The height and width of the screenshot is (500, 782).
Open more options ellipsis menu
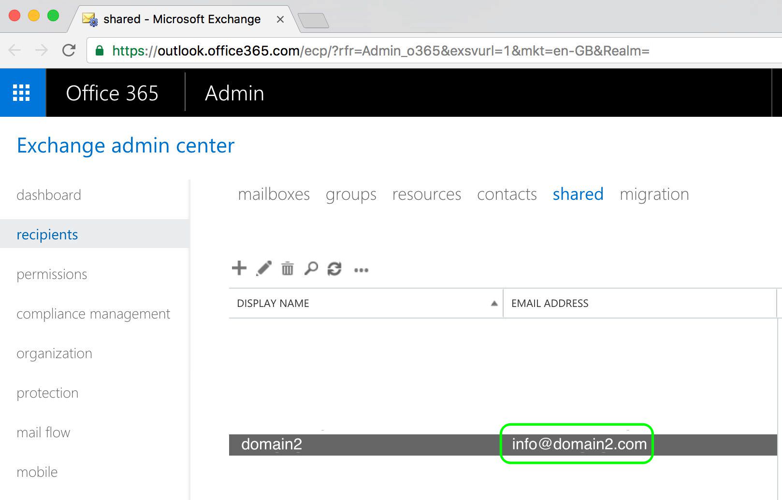tap(361, 270)
